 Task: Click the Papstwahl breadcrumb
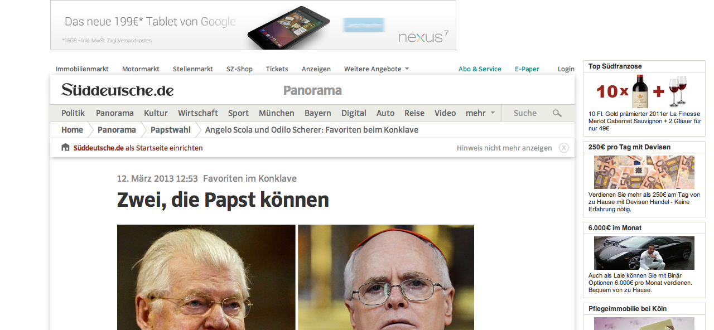[x=171, y=130]
